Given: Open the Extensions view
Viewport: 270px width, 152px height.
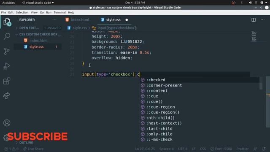Looking at the screenshot, I should tap(7, 81).
